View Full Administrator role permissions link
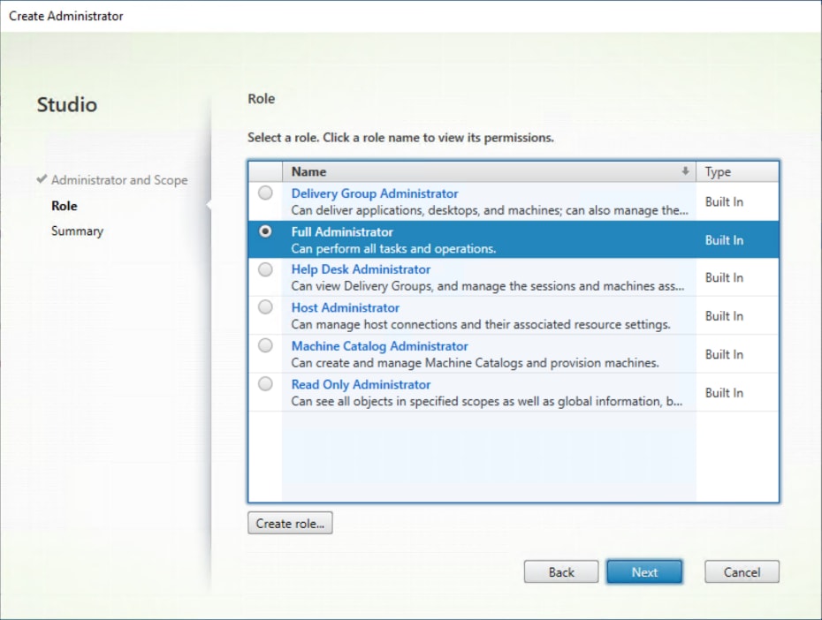The width and height of the screenshot is (822, 620). 342,232
